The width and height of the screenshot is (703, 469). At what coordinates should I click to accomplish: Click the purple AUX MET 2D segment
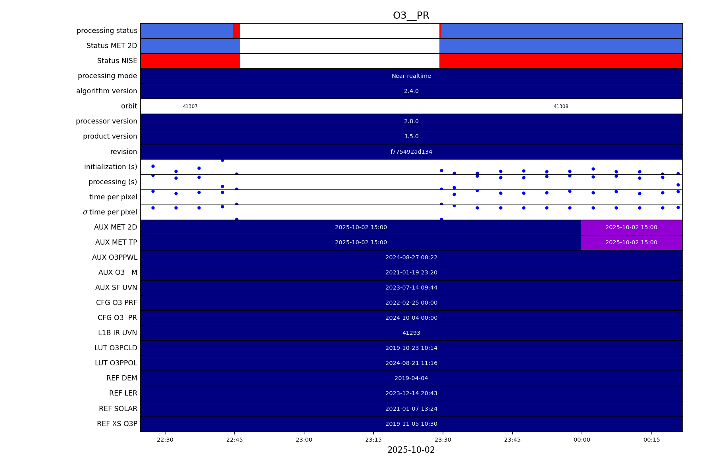pos(631,228)
